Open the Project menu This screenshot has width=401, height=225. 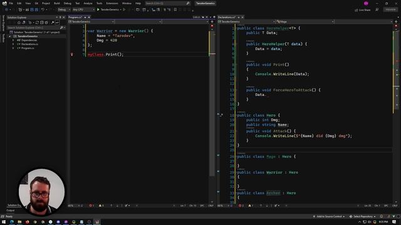click(x=46, y=3)
